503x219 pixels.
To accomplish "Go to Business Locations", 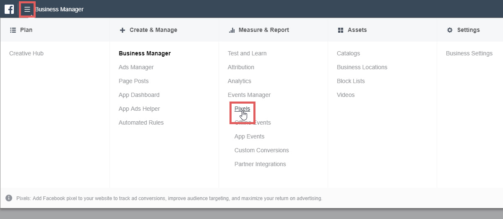I will (x=362, y=67).
